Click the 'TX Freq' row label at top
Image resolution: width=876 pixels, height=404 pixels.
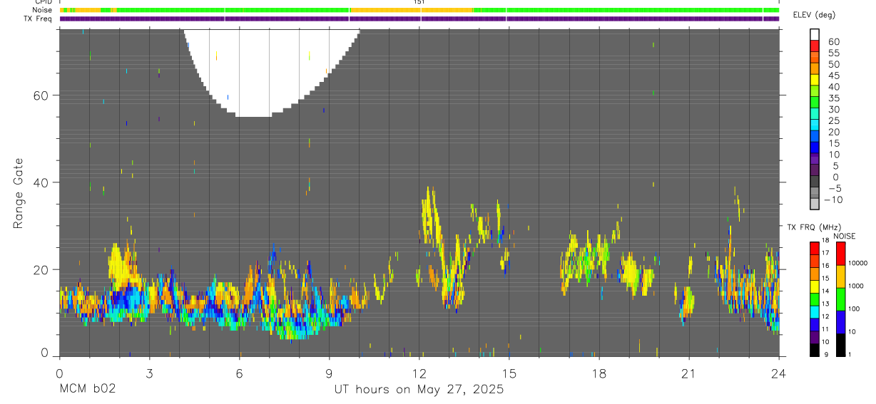click(39, 18)
